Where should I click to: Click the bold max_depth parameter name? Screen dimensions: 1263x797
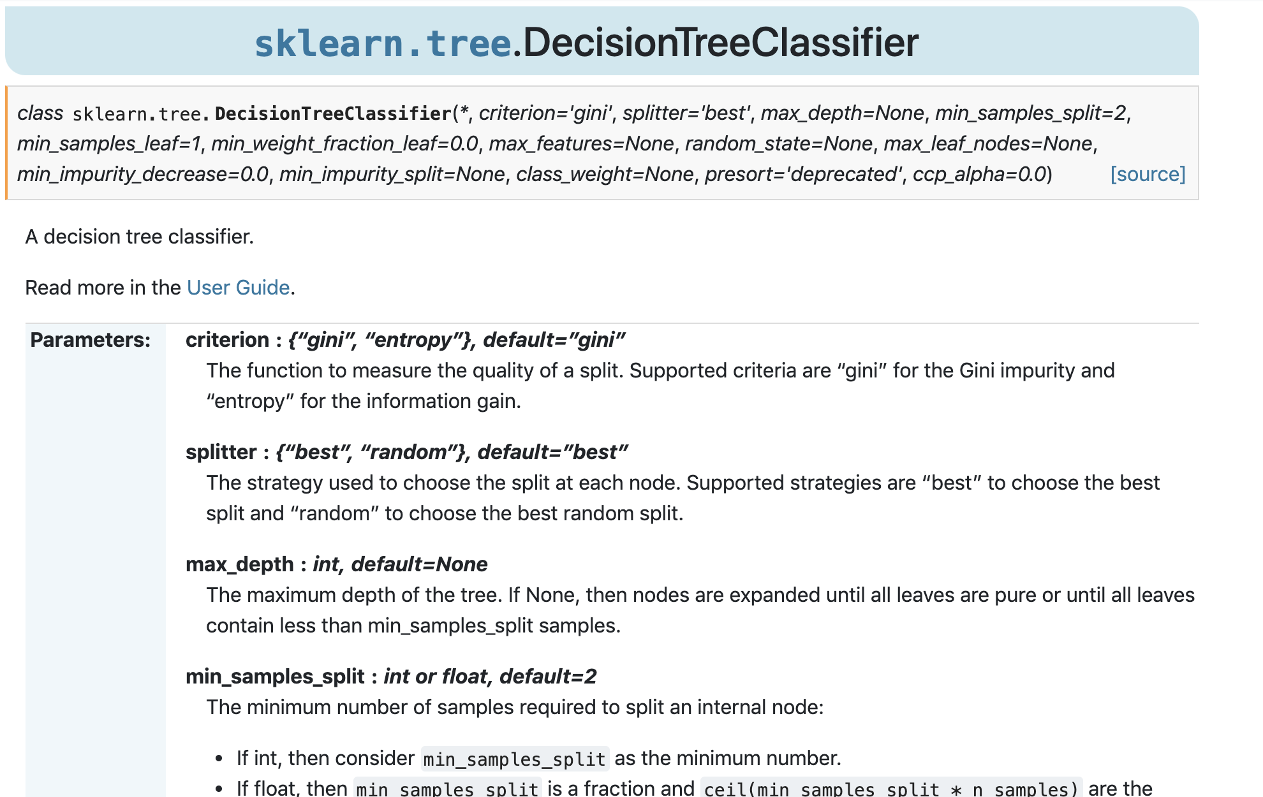(239, 564)
